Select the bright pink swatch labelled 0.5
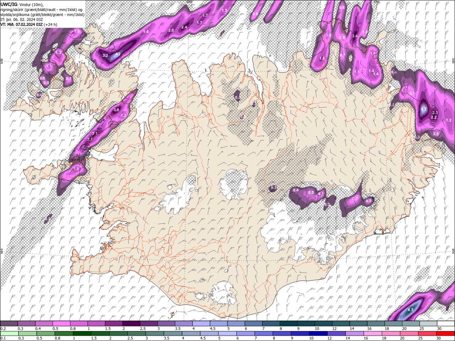 (x=61, y=324)
